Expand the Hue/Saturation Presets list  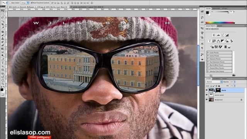(208, 62)
